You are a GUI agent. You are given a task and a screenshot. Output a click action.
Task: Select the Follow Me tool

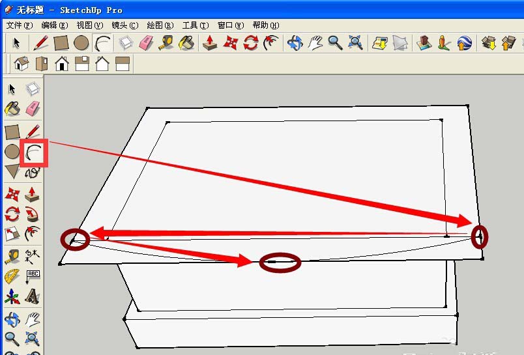(x=33, y=214)
